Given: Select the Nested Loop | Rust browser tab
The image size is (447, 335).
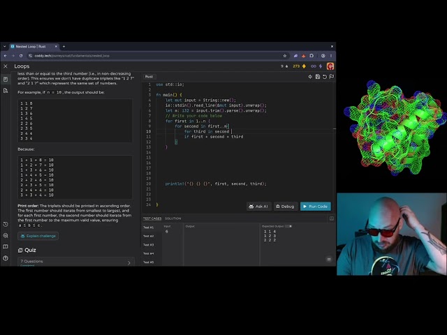Looking at the screenshot, I should click(x=34, y=47).
